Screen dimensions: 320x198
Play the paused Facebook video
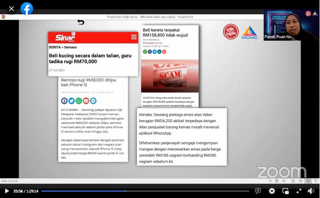(6, 191)
